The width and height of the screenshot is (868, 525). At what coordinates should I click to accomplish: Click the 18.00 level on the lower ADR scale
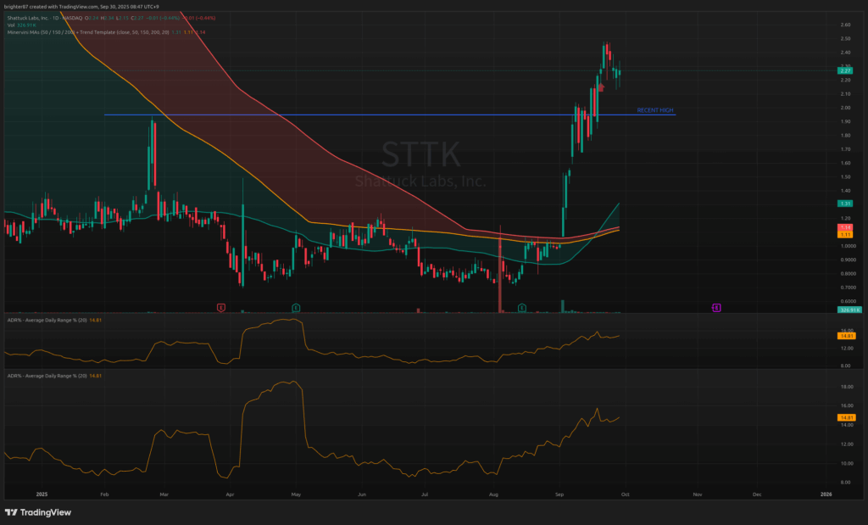(847, 387)
